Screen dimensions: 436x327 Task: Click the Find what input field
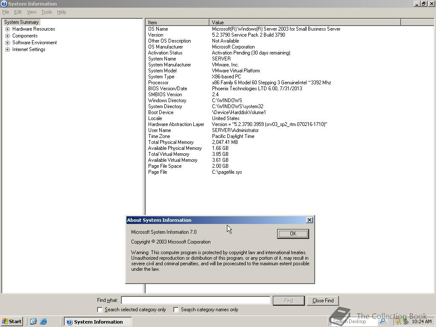click(x=196, y=300)
